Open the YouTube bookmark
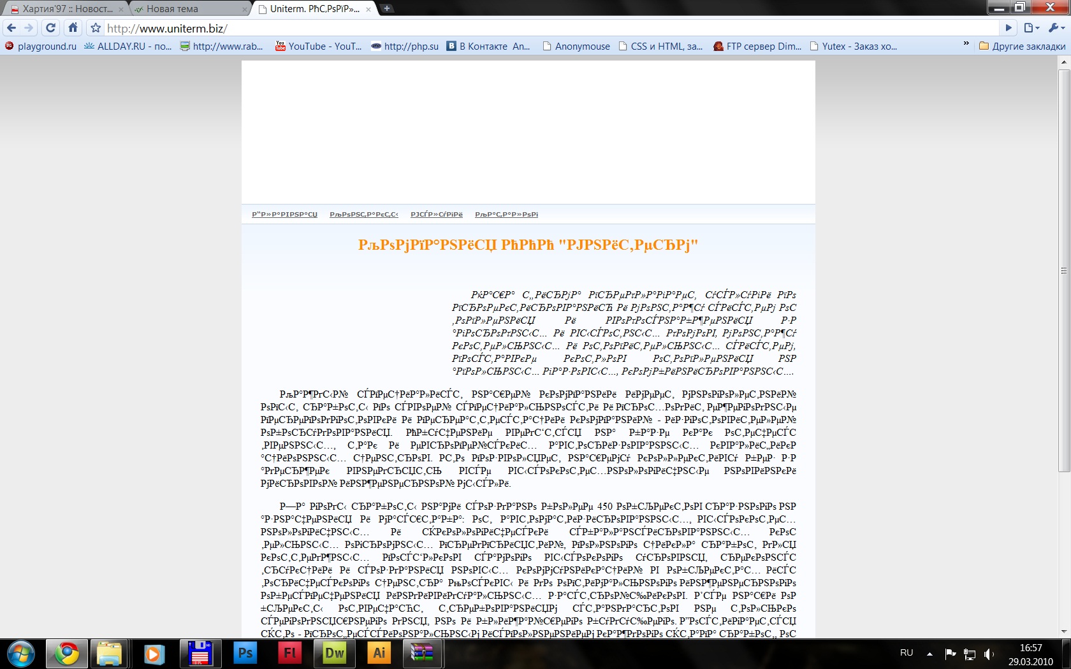 pyautogui.click(x=318, y=46)
